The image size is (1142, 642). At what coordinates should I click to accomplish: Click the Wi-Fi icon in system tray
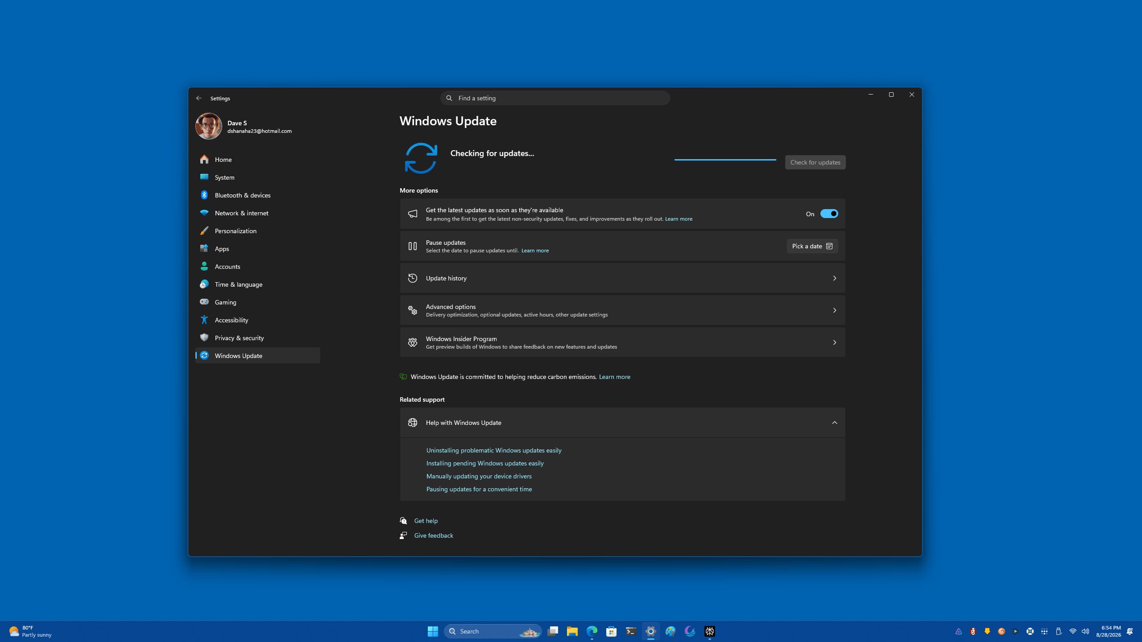tap(1073, 631)
